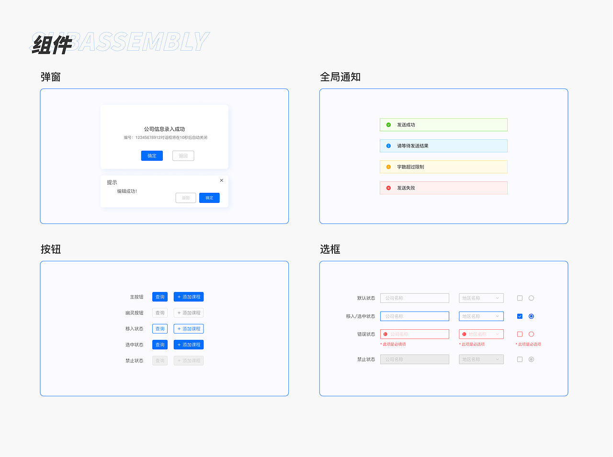Click 返回 in 公司信息录入成功 dialog

point(183,156)
